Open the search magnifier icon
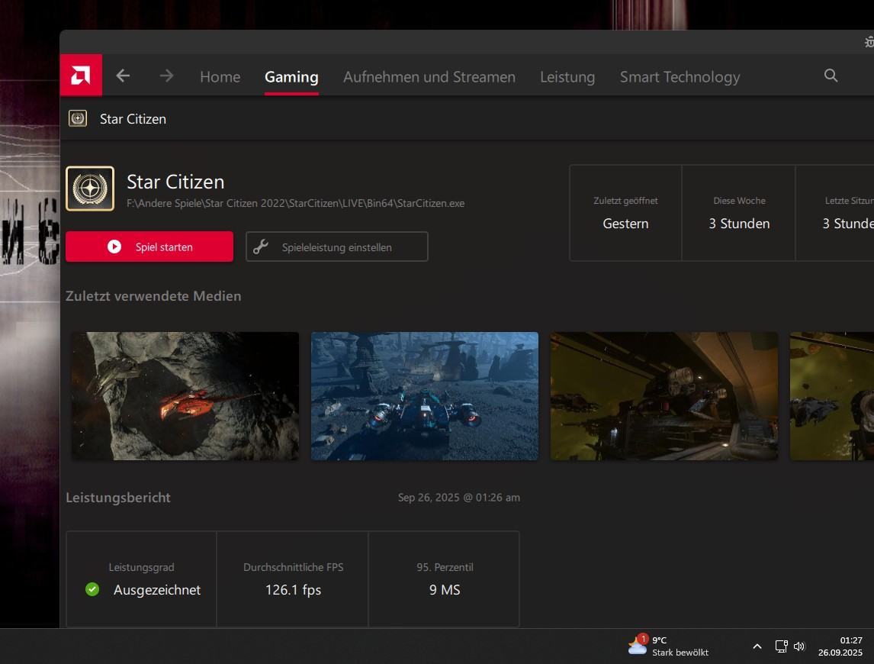Image resolution: width=874 pixels, height=664 pixels. [x=831, y=76]
